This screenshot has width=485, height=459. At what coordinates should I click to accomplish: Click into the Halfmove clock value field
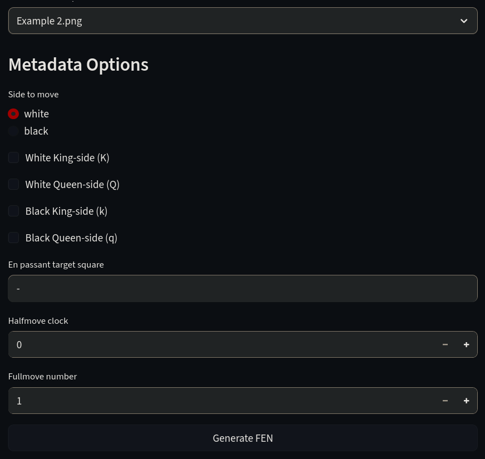tap(222, 344)
